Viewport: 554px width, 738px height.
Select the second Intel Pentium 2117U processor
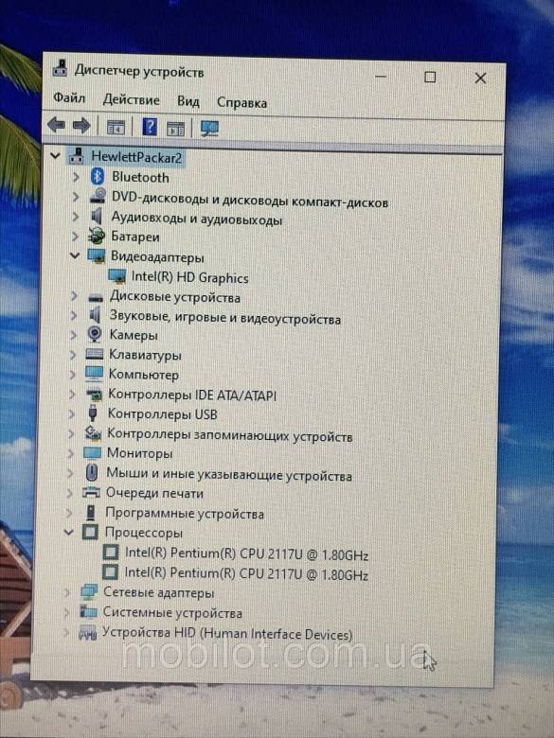click(x=245, y=573)
